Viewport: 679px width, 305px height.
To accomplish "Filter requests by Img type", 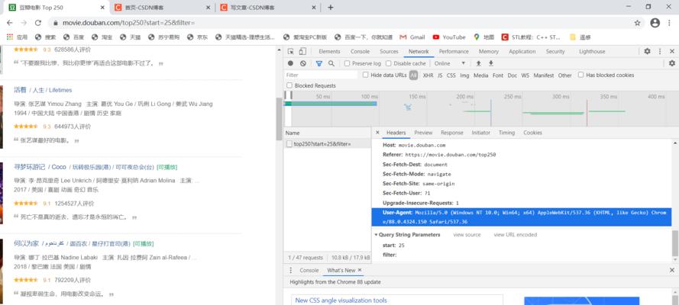I will click(x=464, y=75).
